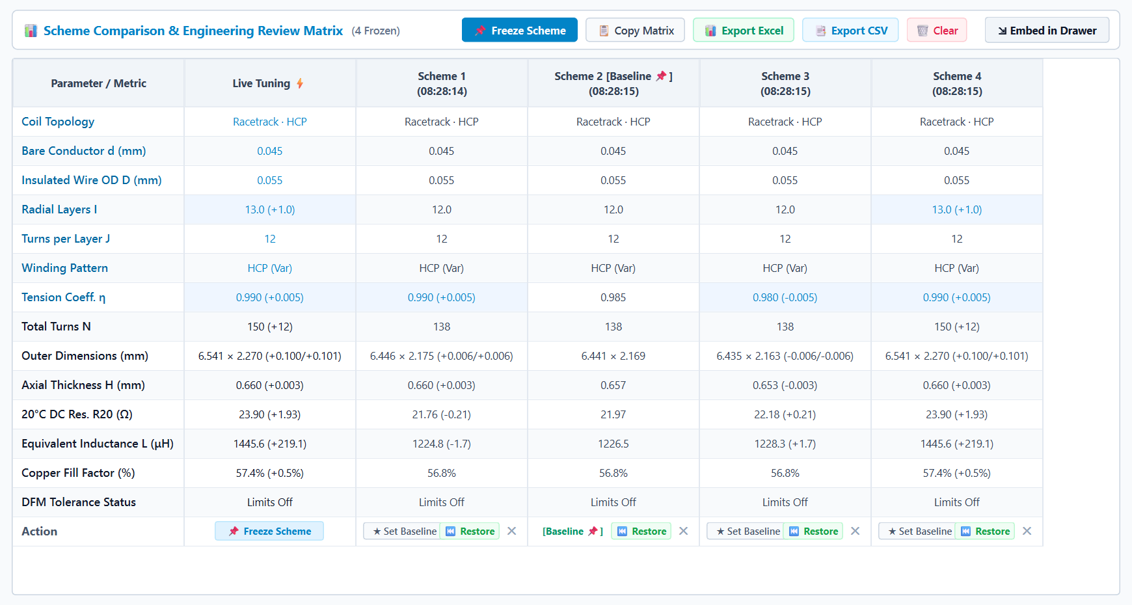Click the pin icon in the Scheme 2 Baseline header
The image size is (1132, 605).
[661, 76]
